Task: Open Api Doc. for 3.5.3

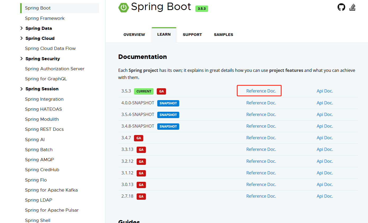Action: pyautogui.click(x=325, y=91)
